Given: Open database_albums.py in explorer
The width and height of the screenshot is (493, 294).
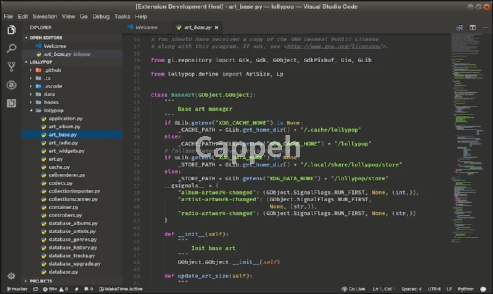Looking at the screenshot, I should tap(73, 223).
